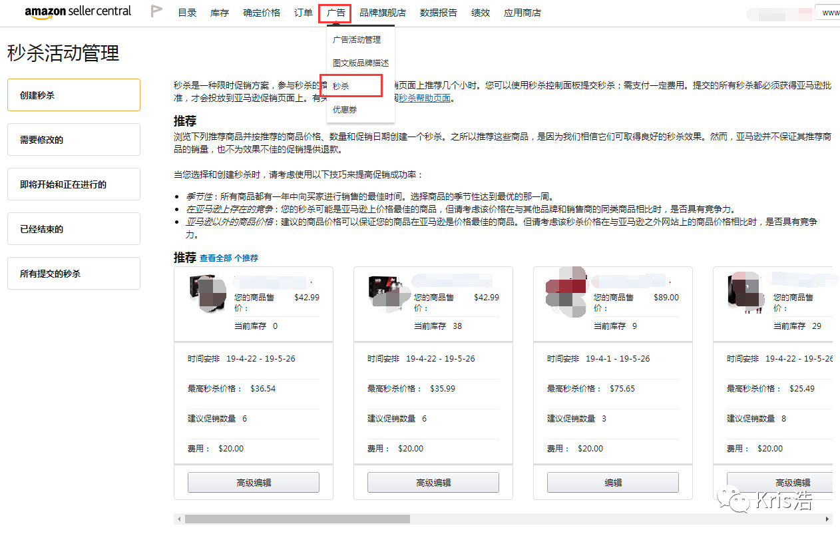Click the amazon seller central logo
Viewport: 840px width, 538px height.
pyautogui.click(x=77, y=11)
